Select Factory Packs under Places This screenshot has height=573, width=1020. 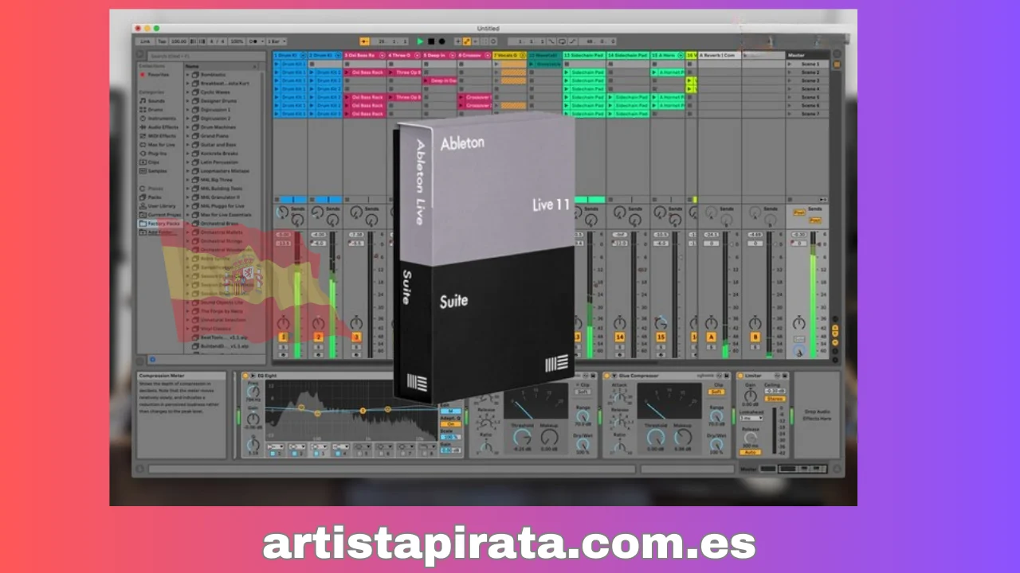click(x=159, y=224)
